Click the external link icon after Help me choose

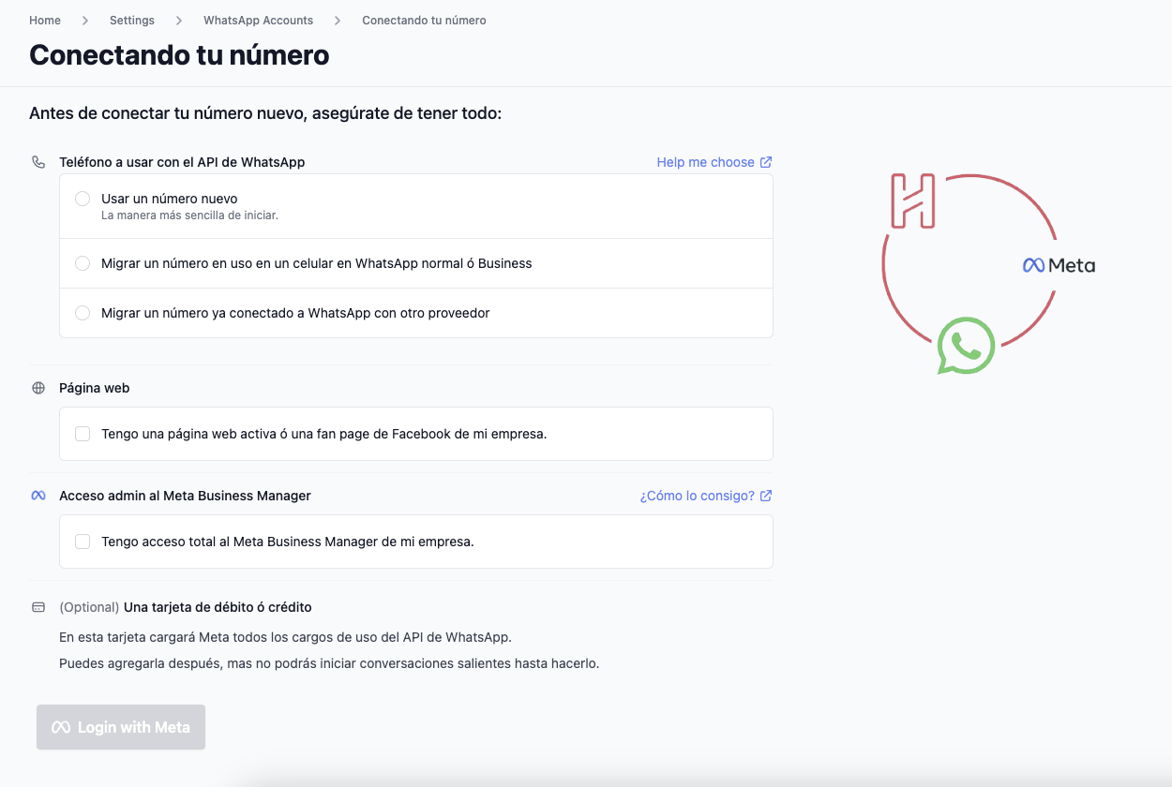click(x=767, y=161)
